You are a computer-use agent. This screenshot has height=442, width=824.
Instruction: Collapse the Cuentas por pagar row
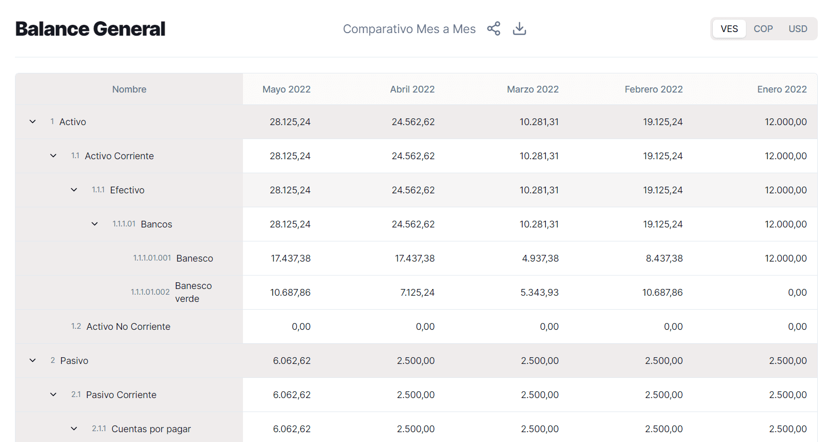(74, 429)
